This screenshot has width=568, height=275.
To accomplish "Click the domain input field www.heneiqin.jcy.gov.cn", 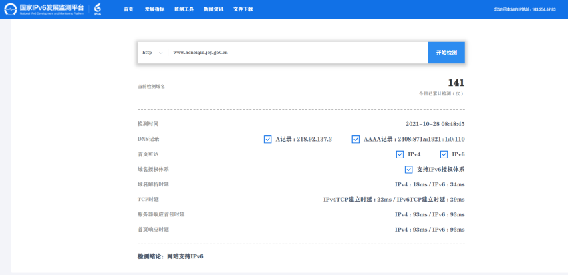I will pos(298,53).
